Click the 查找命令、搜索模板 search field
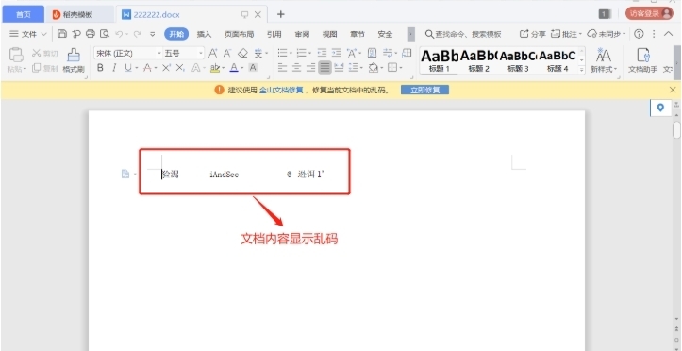This screenshot has width=682, height=351. pyautogui.click(x=463, y=34)
